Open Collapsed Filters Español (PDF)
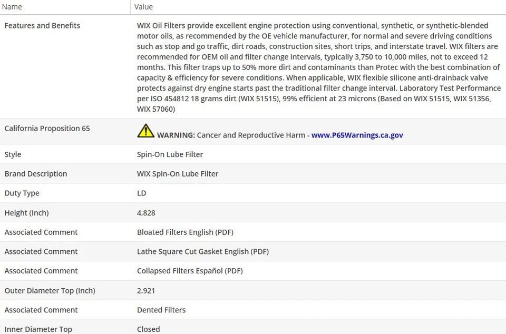Viewport: 506px width, 334px height. tap(190, 271)
